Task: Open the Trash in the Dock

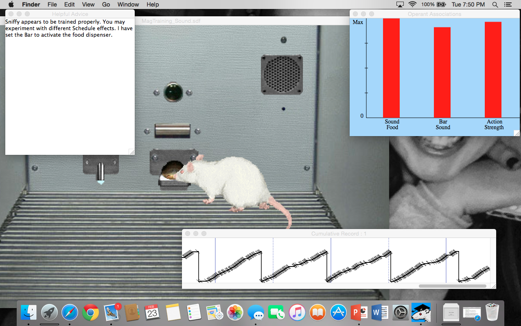Action: coord(493,312)
